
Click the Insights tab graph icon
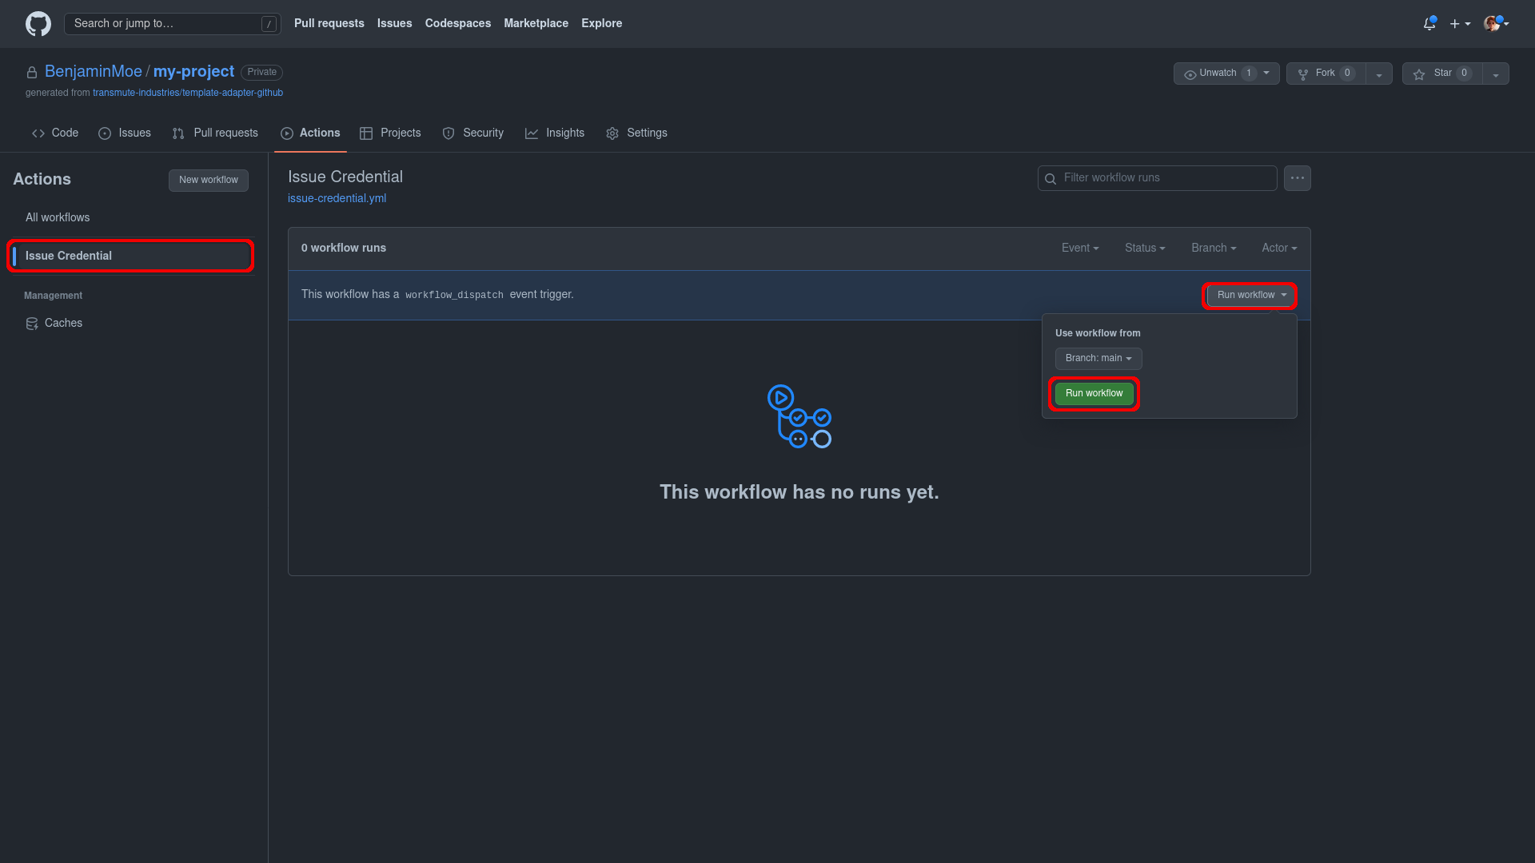pos(532,133)
